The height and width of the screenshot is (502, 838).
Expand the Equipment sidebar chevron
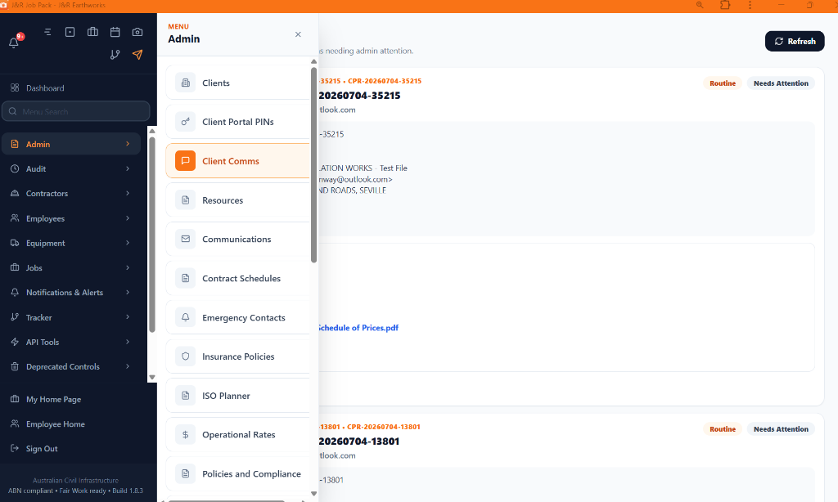click(128, 243)
